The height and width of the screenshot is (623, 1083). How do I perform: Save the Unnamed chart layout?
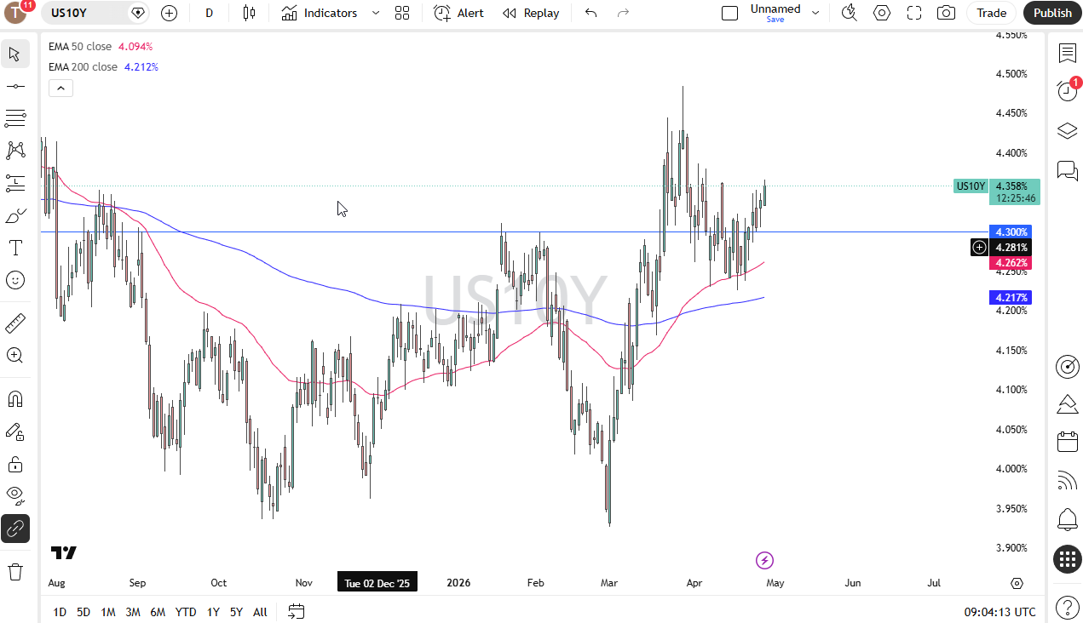point(775,13)
